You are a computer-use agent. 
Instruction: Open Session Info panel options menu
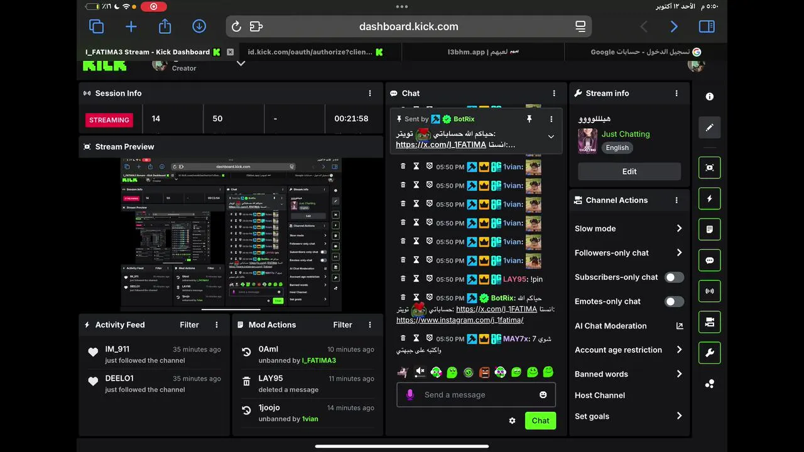click(370, 93)
